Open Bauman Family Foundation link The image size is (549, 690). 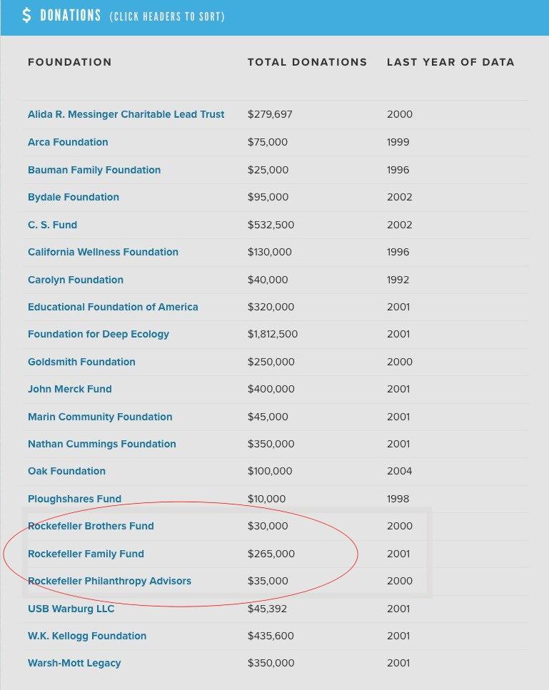(94, 170)
